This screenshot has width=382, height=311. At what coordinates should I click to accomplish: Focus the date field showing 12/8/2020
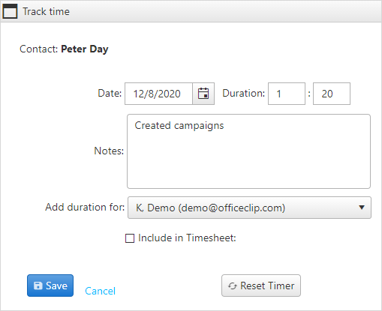point(158,94)
